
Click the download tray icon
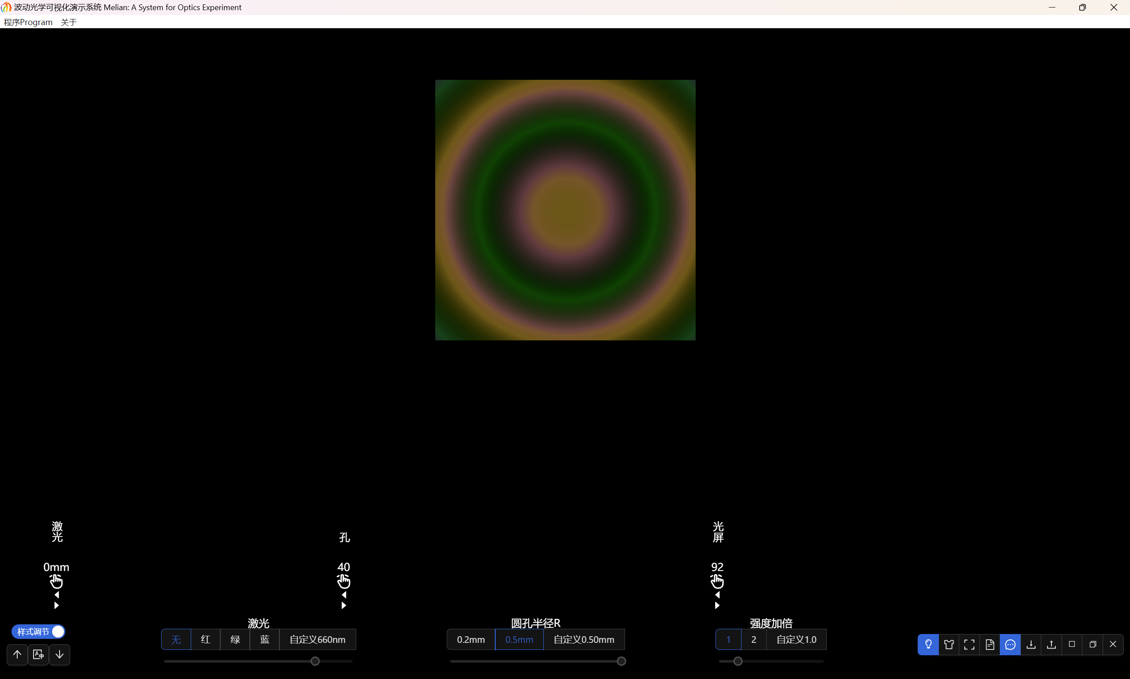(1031, 644)
